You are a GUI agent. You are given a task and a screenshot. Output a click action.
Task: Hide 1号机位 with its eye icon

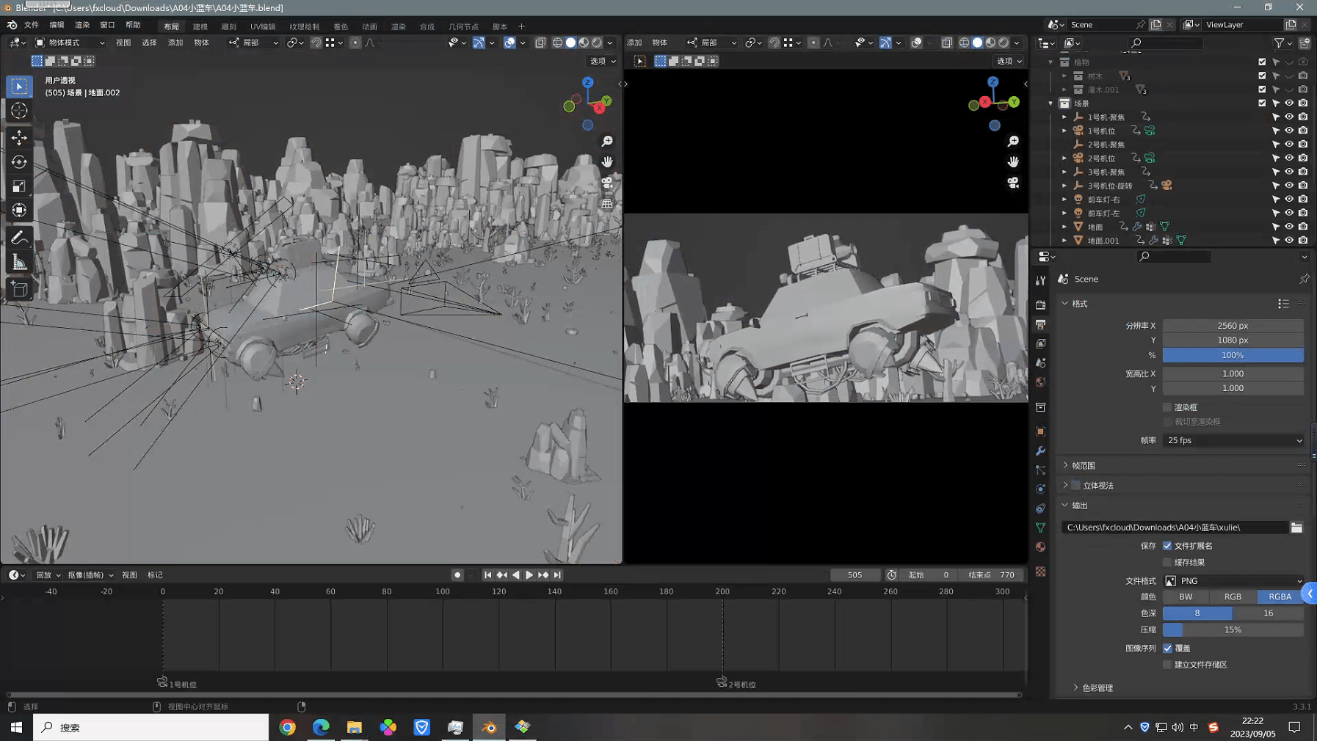point(1288,131)
